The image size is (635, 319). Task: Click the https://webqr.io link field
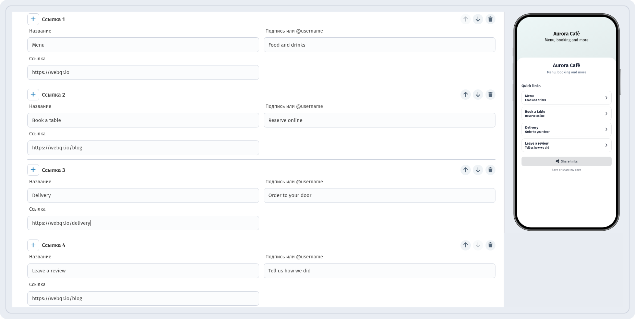(x=143, y=72)
